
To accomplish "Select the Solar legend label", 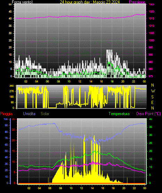I will [45, 114].
